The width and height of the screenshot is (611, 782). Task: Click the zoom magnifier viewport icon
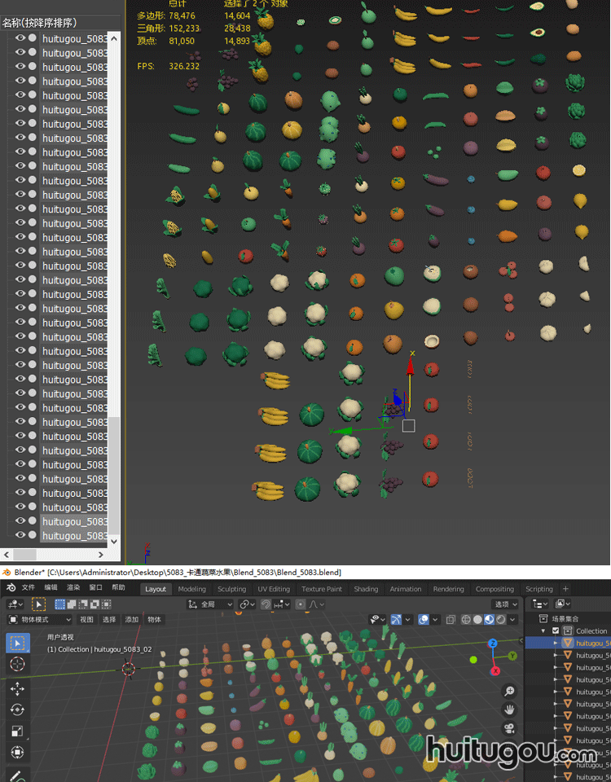pos(509,691)
